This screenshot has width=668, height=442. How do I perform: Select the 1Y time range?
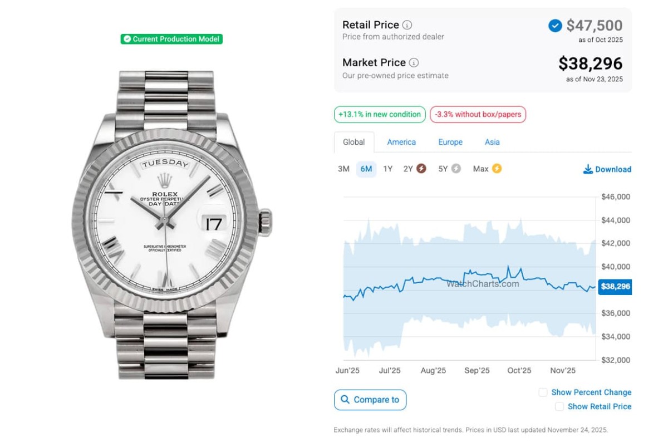(388, 169)
